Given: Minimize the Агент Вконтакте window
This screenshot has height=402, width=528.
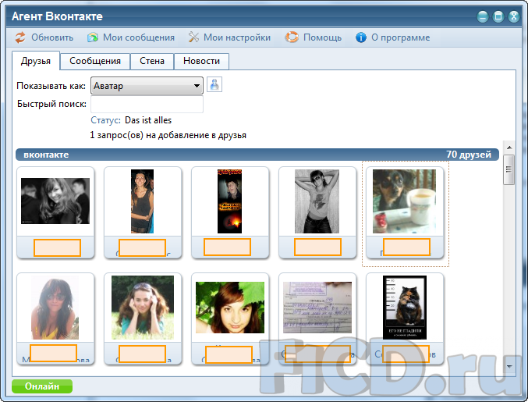Looking at the screenshot, I should (483, 16).
